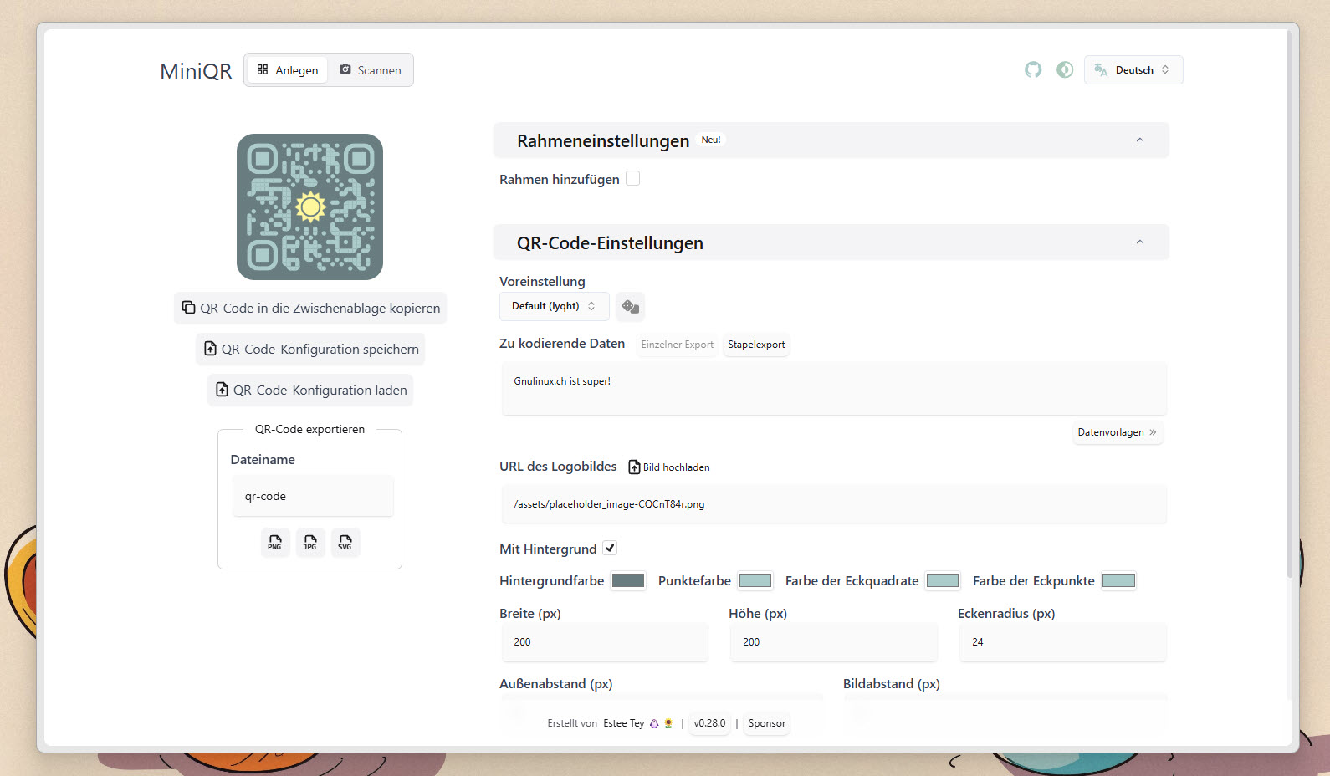The width and height of the screenshot is (1330, 776).
Task: Open the Sponsor link
Action: pos(766,723)
